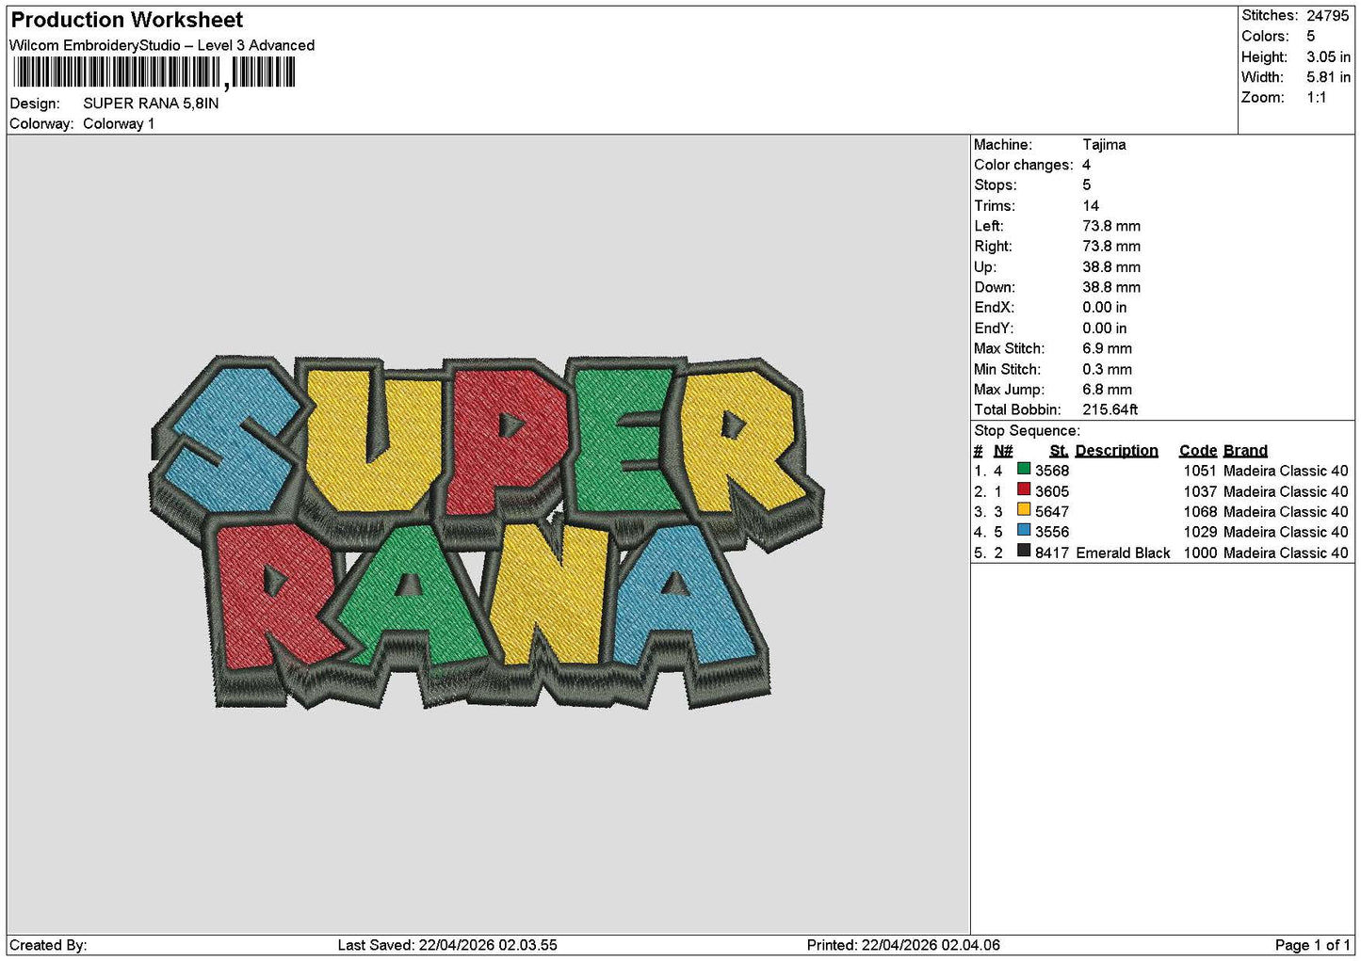
Task: Click the Colors value 5 in header
Action: tap(1310, 36)
